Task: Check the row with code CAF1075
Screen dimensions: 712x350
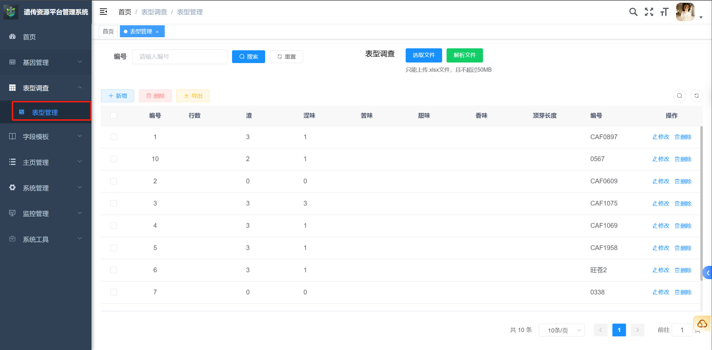Action: tap(114, 204)
